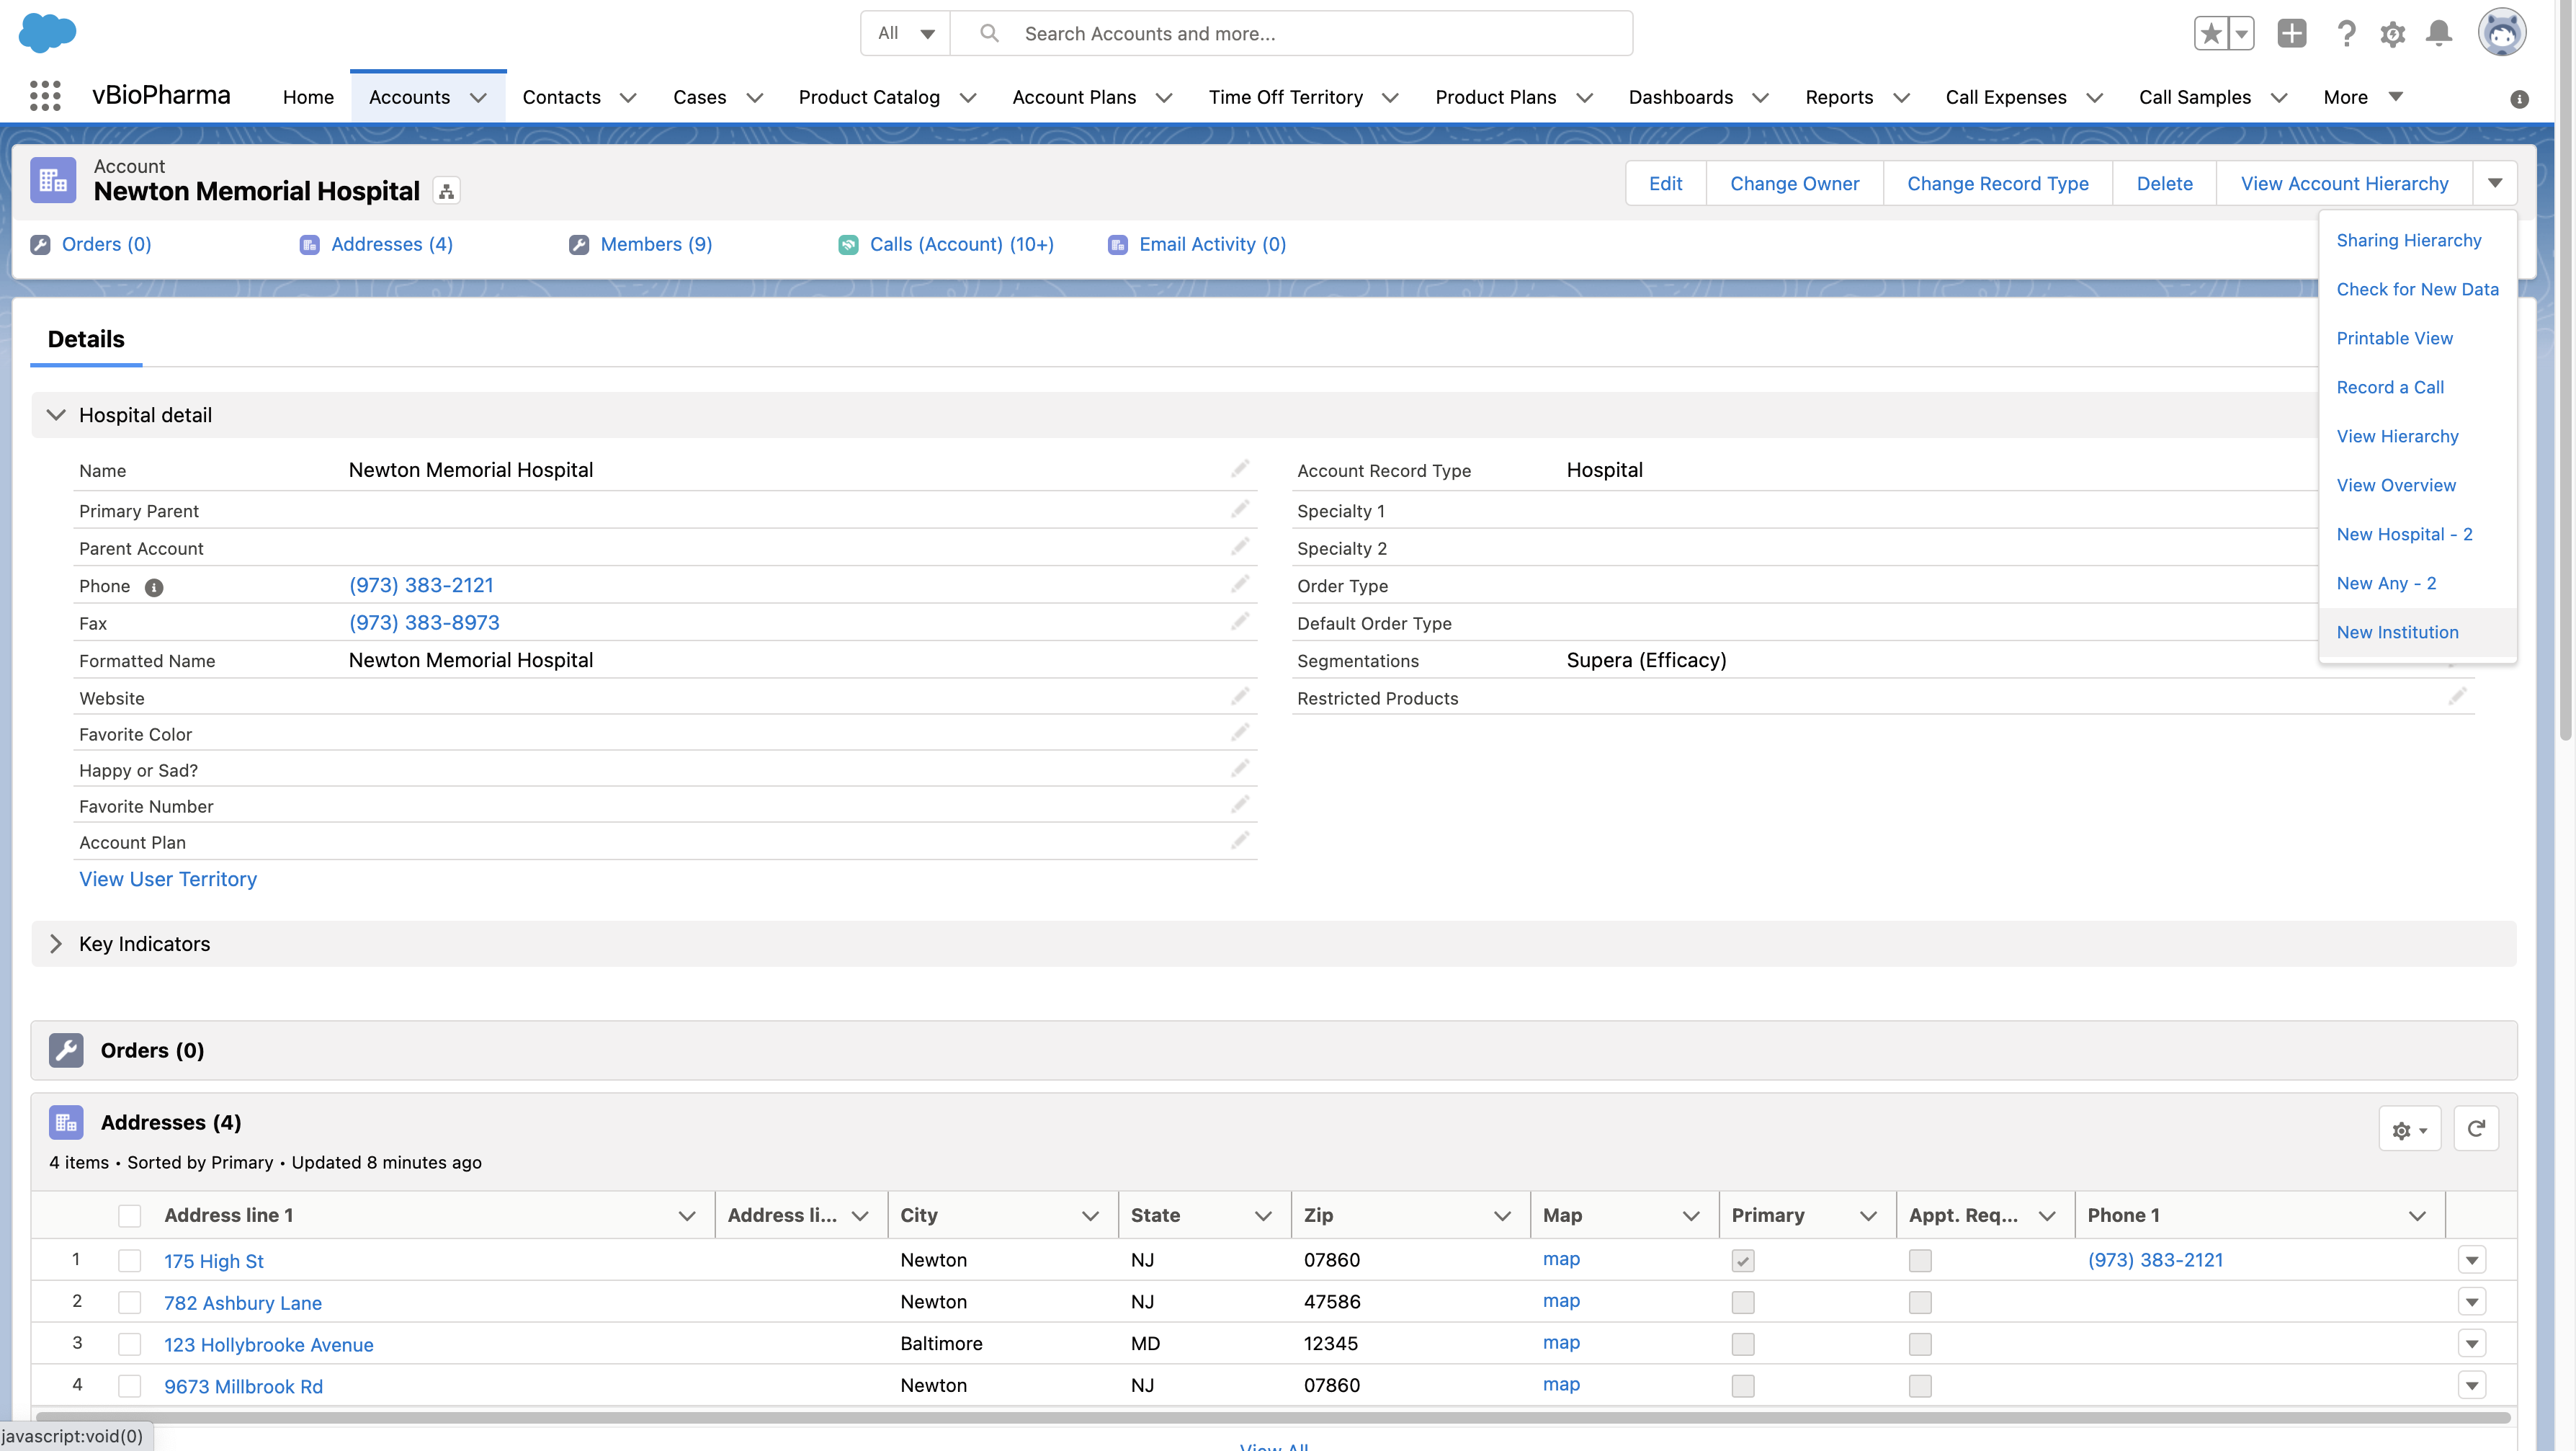Select all addresses header checkbox
Viewport: 2576px width, 1451px height.
pos(130,1215)
